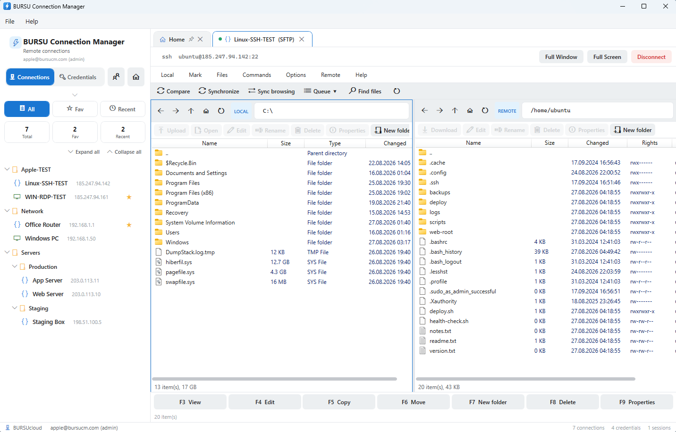Image resolution: width=676 pixels, height=432 pixels.
Task: Close the Linux-SSH-TEST SFTP tab
Action: [x=302, y=39]
